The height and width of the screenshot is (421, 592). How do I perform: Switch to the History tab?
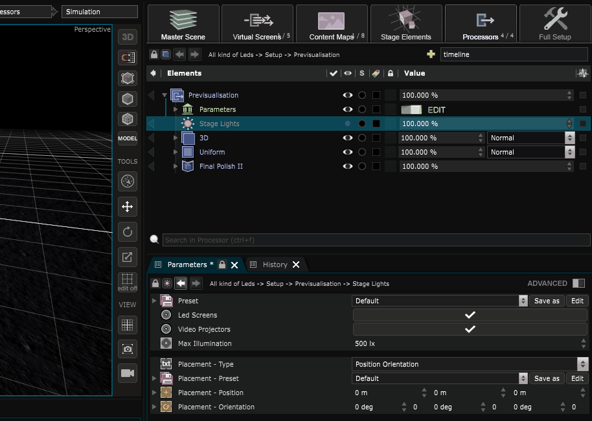275,264
